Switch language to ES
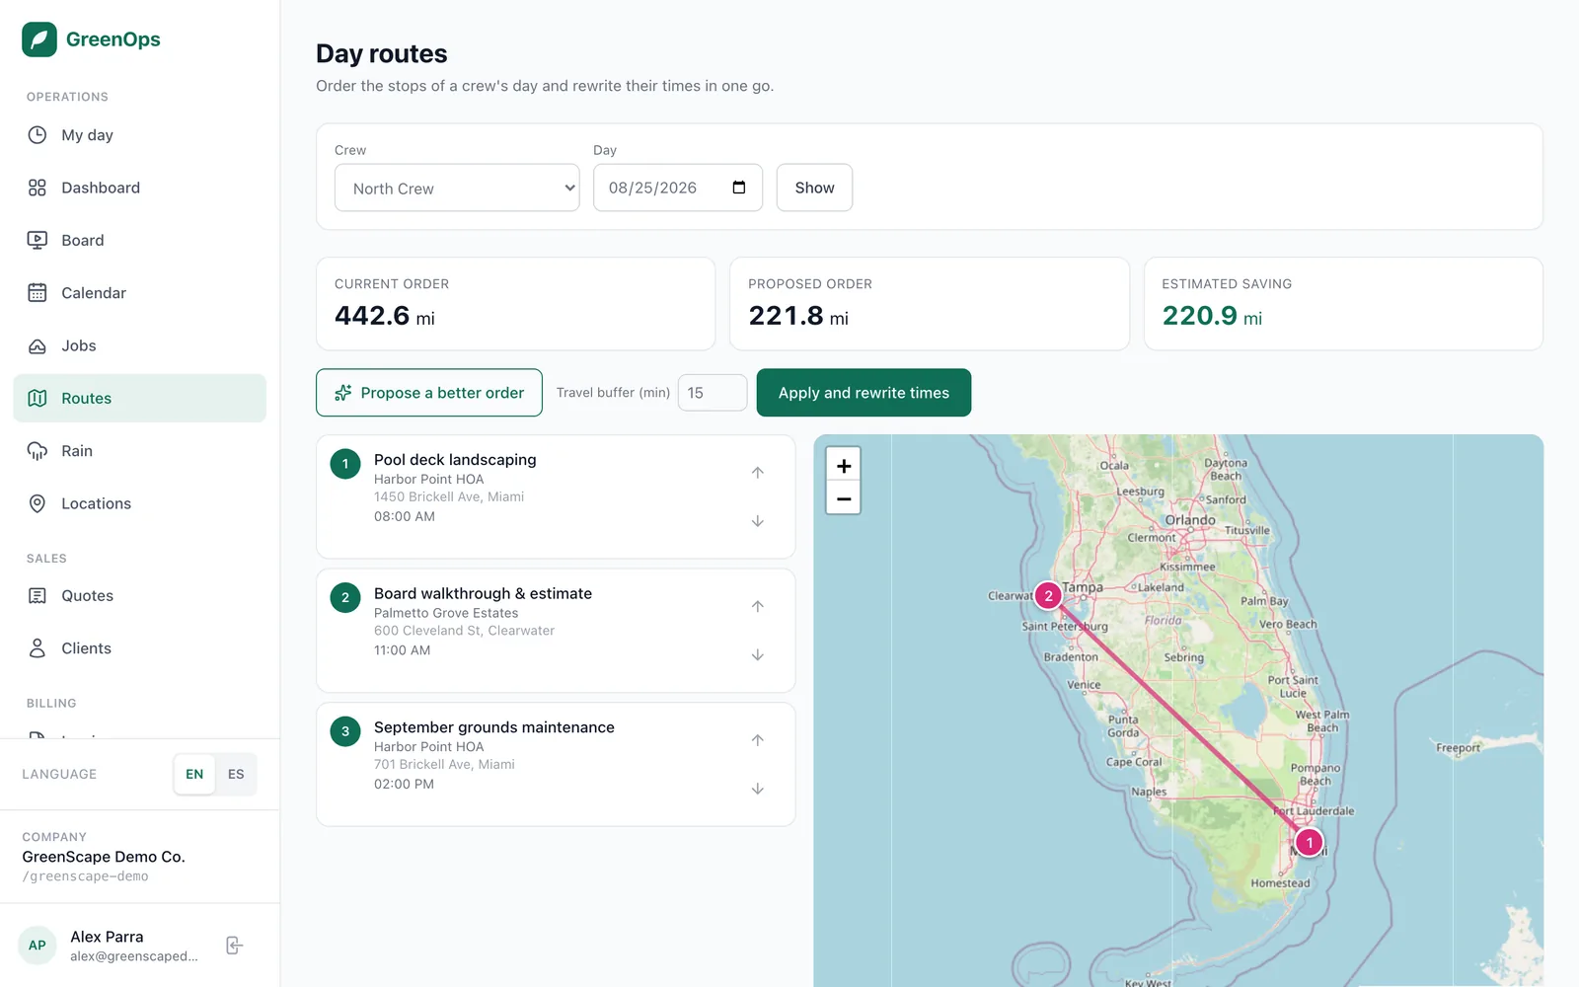Viewport: 1579px width, 987px height. tap(236, 775)
